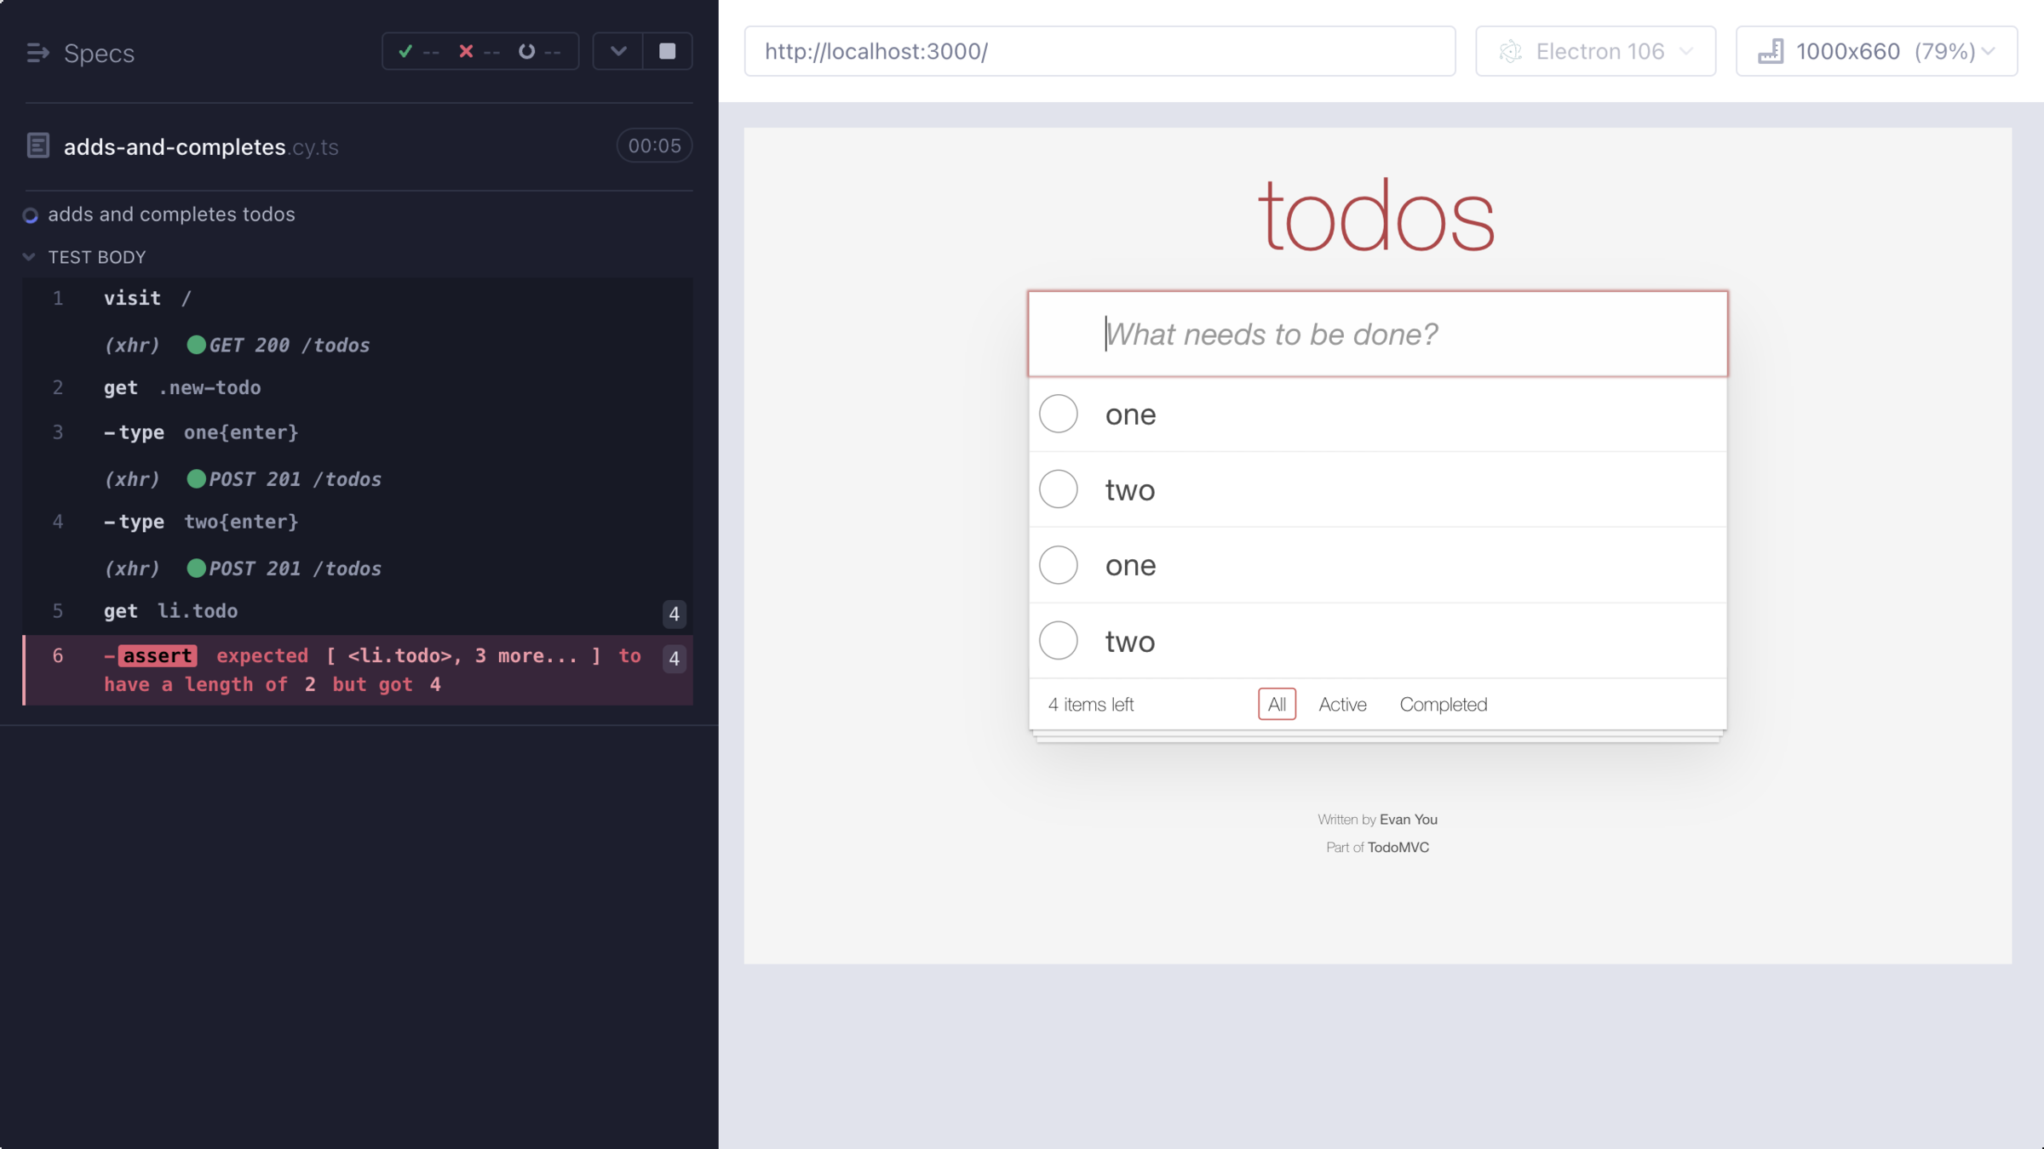The height and width of the screenshot is (1149, 2044).
Task: Click the chevron-down toggle beside stop button
Action: pyautogui.click(x=618, y=51)
